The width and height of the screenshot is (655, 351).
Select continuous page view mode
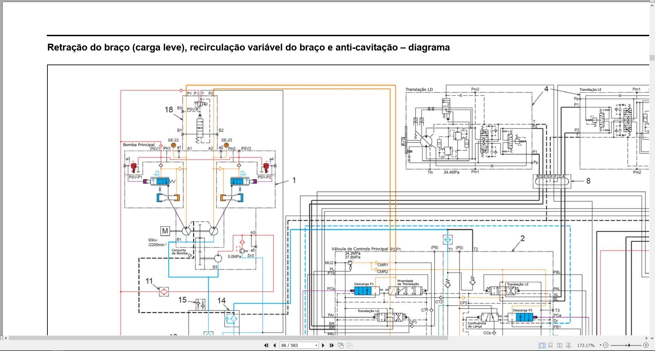point(550,346)
